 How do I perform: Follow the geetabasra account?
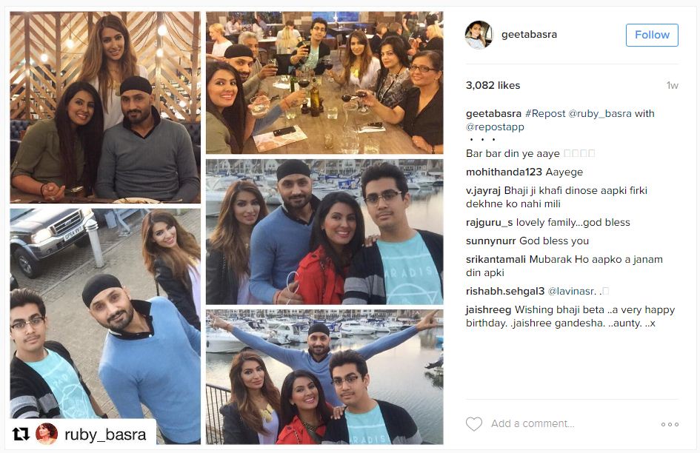[x=652, y=35]
